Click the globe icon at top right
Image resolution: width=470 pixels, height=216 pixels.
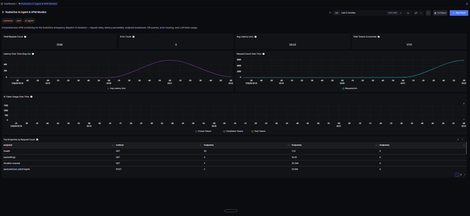(467, 4)
